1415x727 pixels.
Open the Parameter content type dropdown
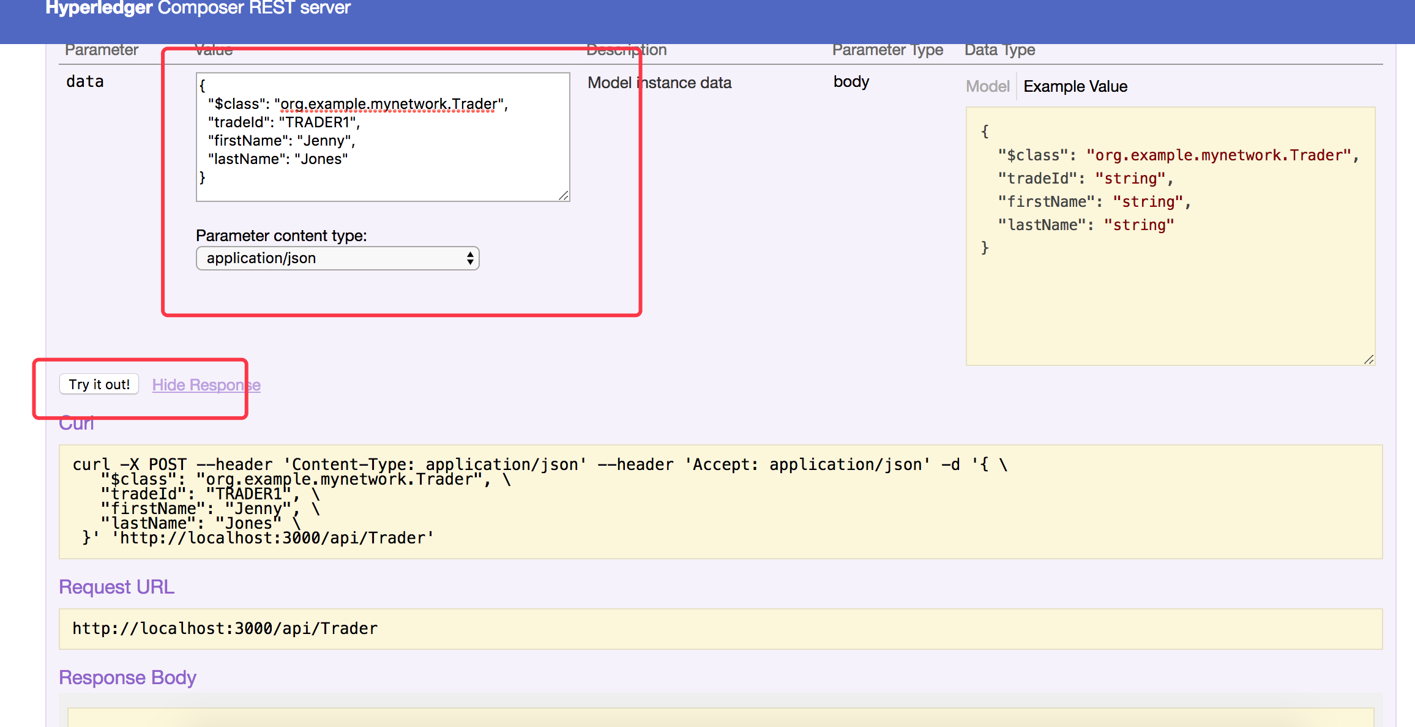coord(337,258)
